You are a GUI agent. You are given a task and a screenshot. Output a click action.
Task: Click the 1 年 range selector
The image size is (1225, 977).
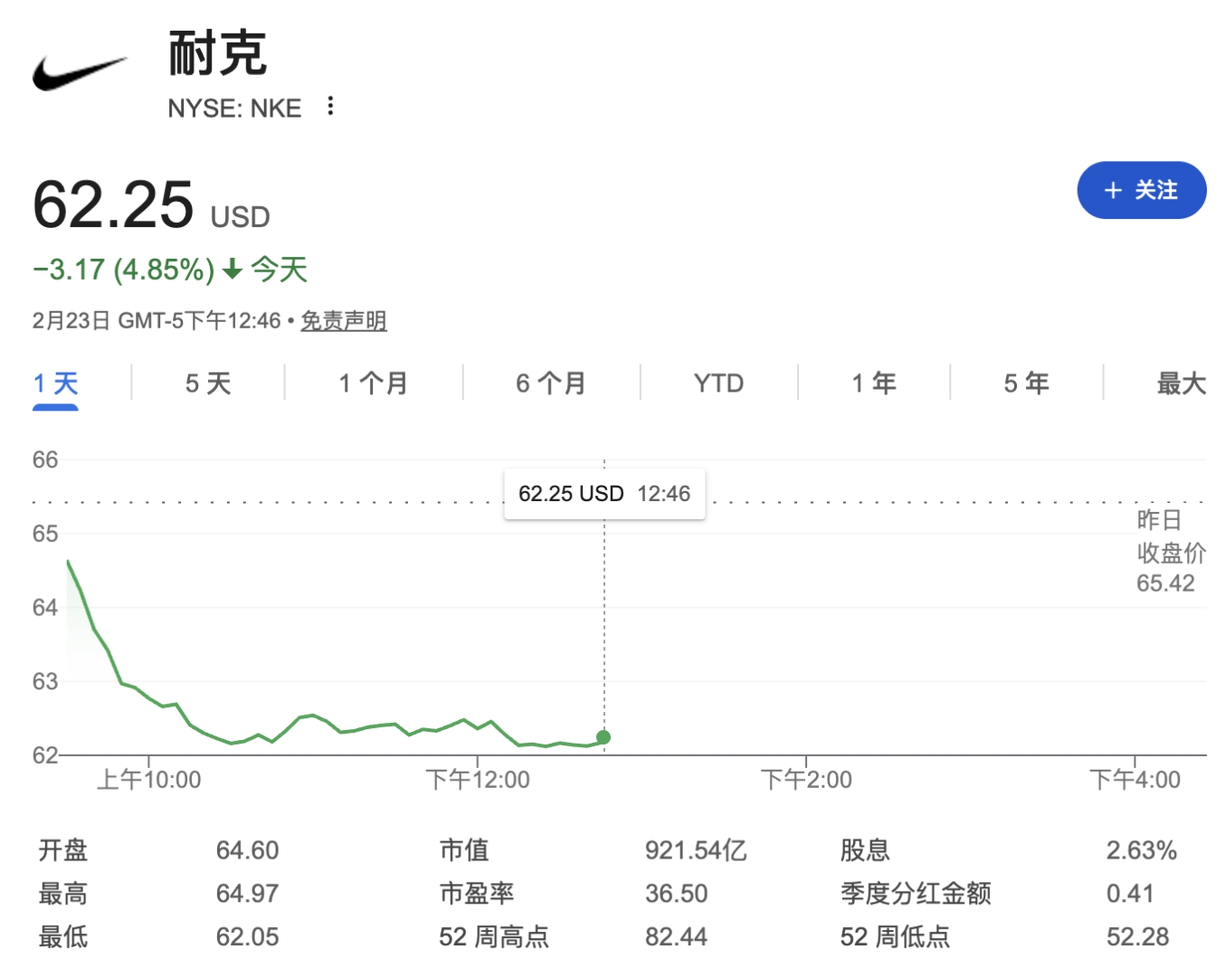873,384
